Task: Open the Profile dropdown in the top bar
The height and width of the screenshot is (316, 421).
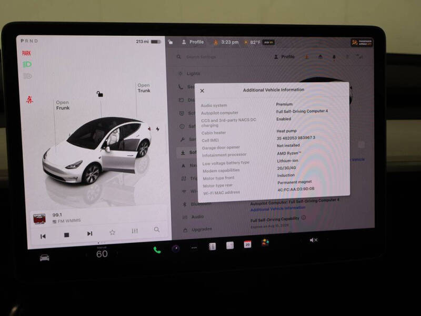Action: [x=193, y=42]
